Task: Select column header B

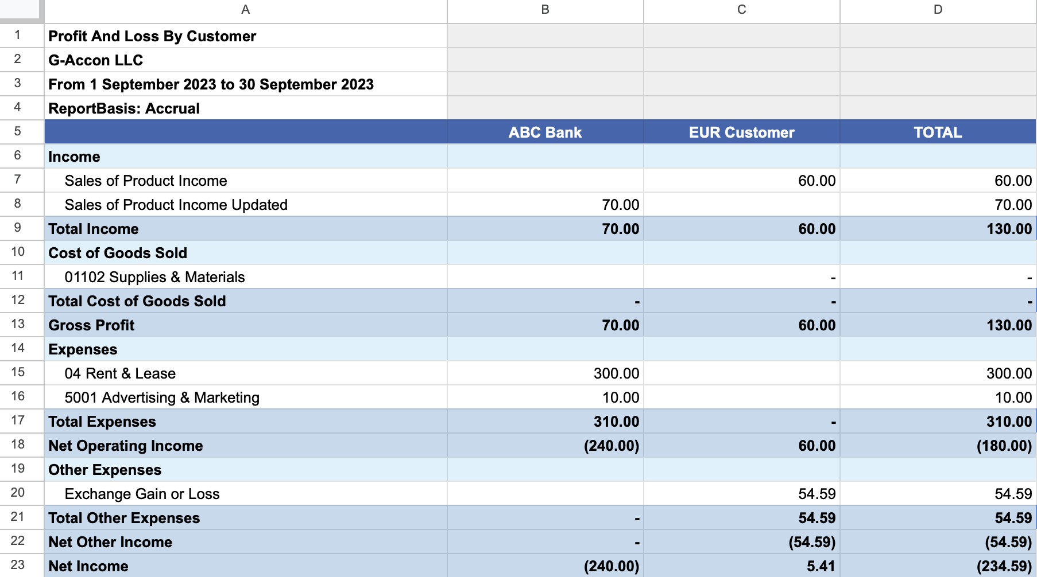Action: 544,10
